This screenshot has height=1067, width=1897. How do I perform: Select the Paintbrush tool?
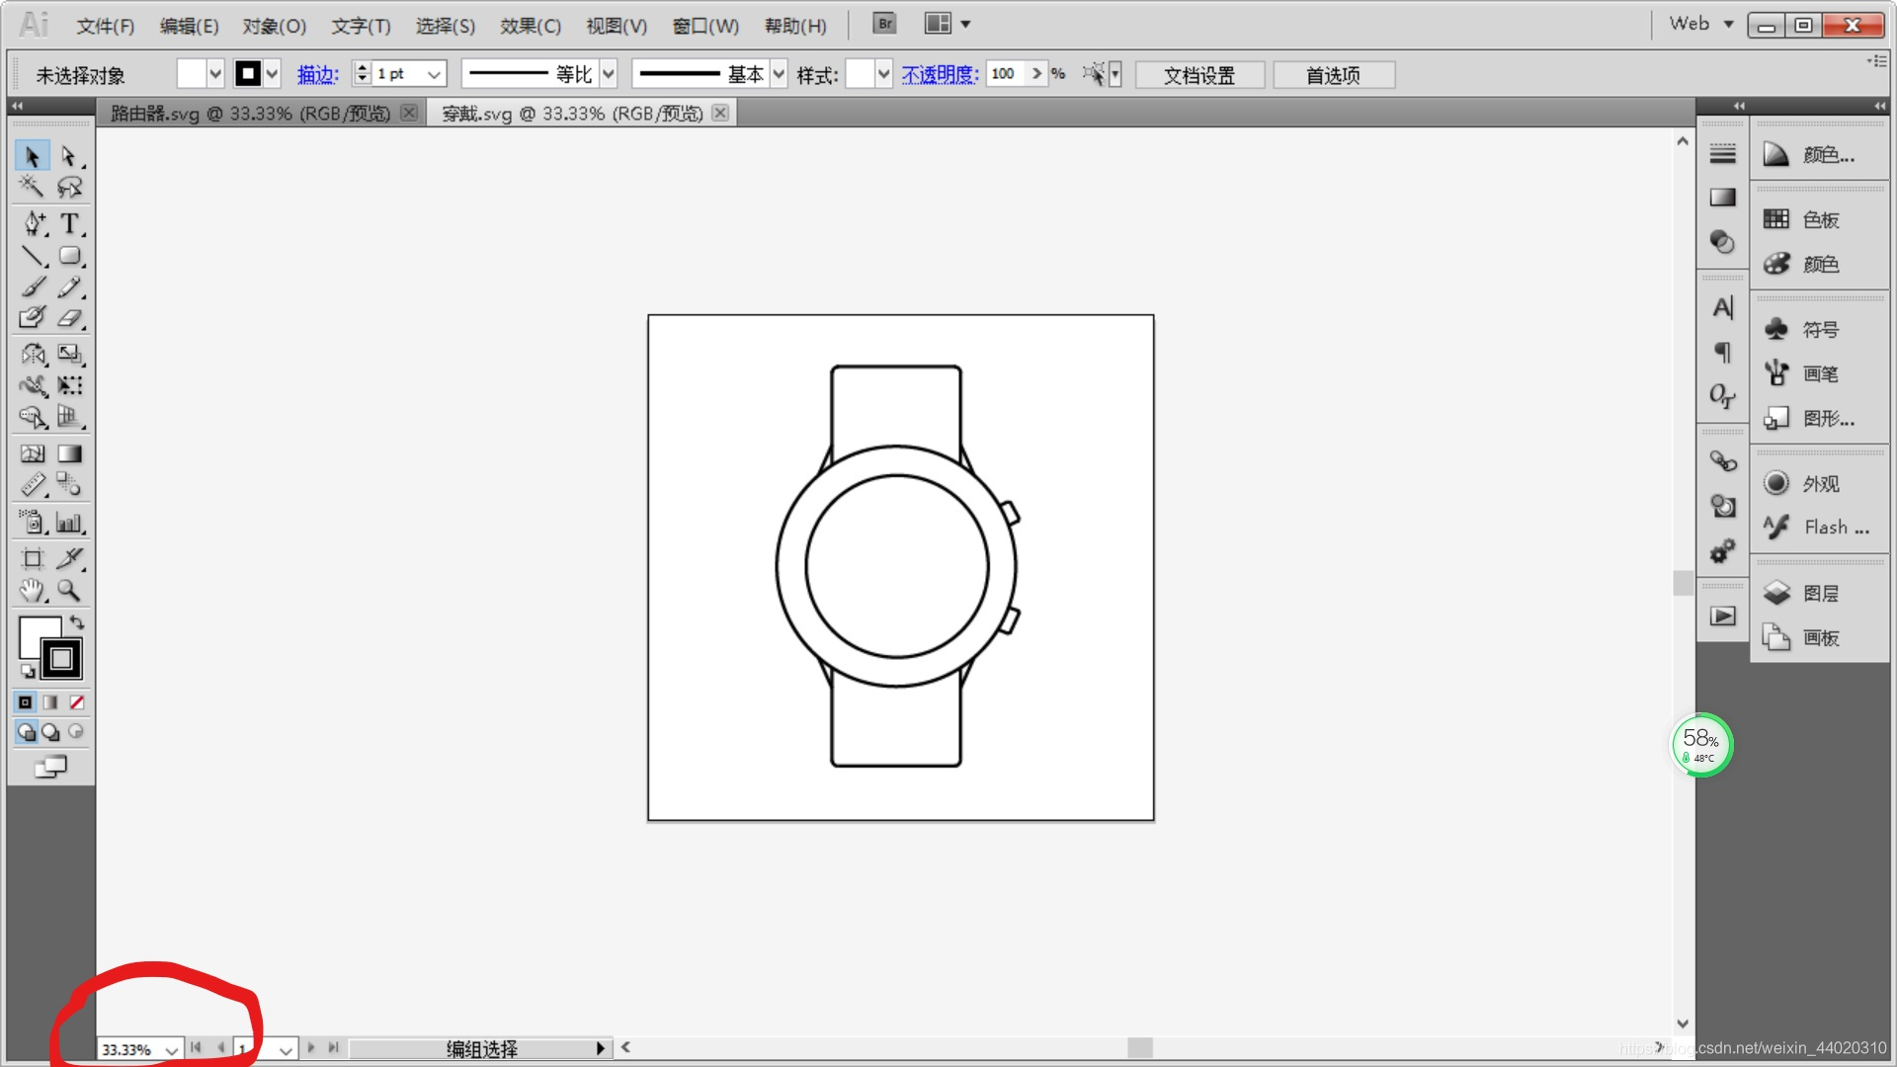[33, 287]
